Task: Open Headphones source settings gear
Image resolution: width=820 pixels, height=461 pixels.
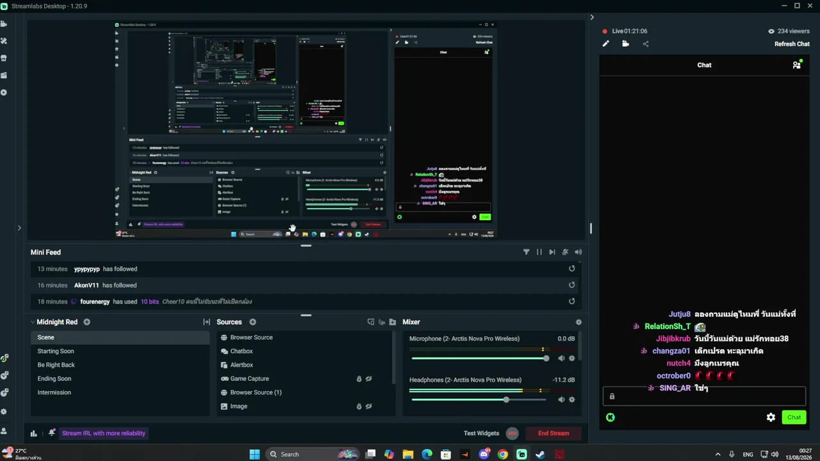Action: [572, 400]
